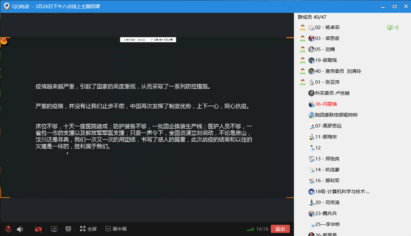
Task: Click the 群成员 40/47 header
Action: (x=312, y=17)
